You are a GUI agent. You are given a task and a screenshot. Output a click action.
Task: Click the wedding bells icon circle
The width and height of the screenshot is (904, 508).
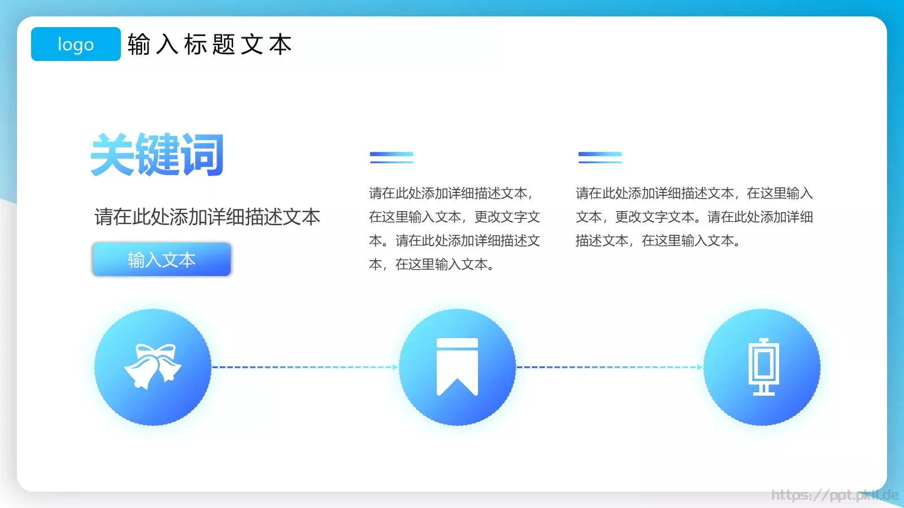point(153,367)
